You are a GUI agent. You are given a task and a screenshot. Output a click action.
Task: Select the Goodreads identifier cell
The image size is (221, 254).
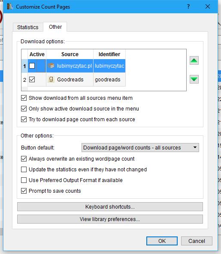(x=109, y=79)
